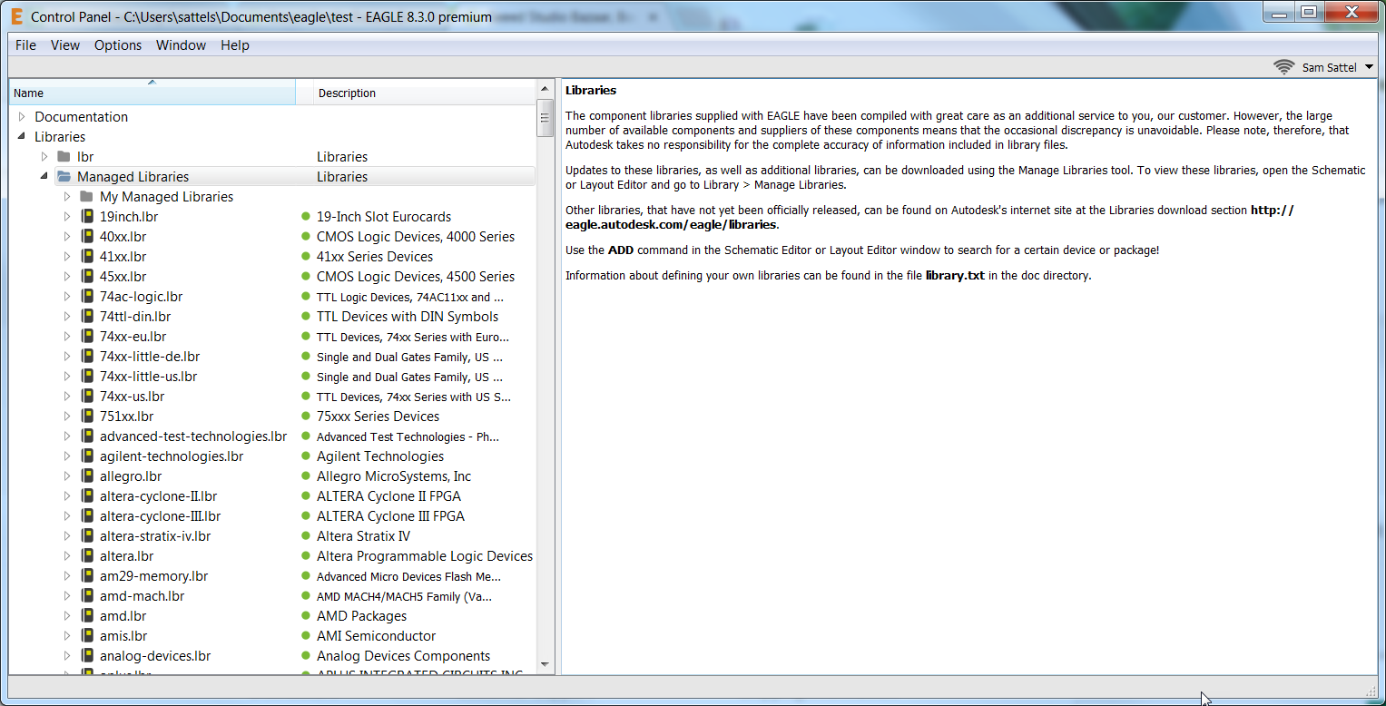The height and width of the screenshot is (706, 1386).
Task: Click the Description column header
Action: point(425,93)
